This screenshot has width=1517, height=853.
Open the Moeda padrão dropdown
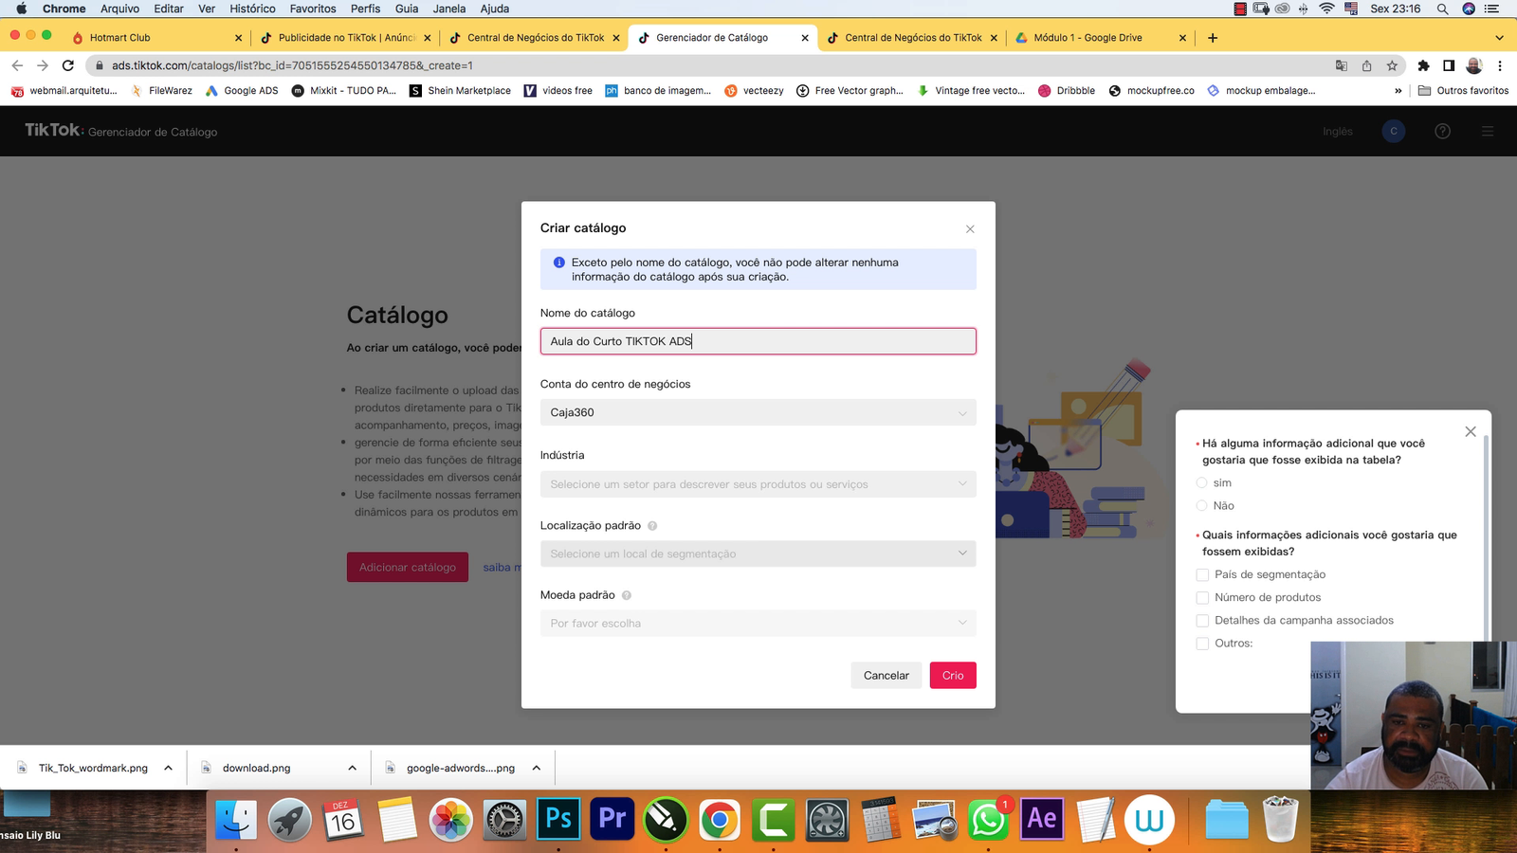coord(758,624)
